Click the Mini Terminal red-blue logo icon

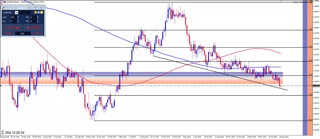3,8
